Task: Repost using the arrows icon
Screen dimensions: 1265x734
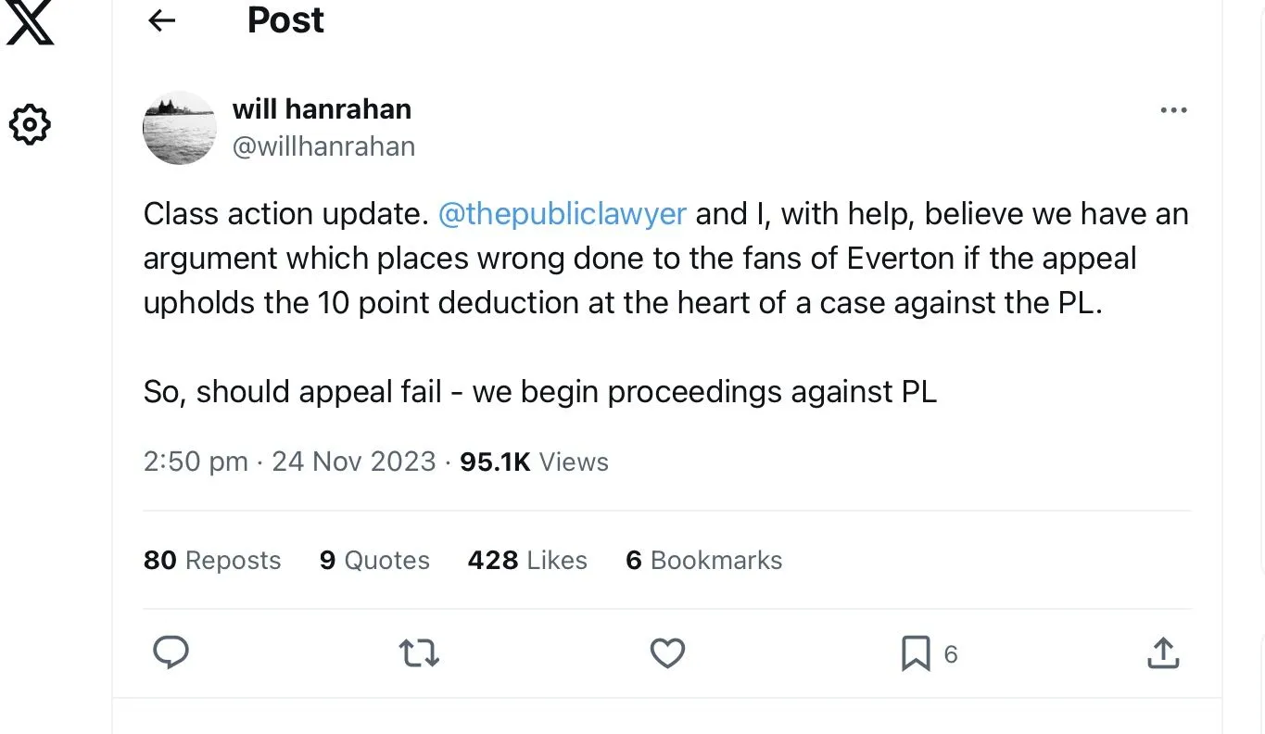Action: click(419, 654)
